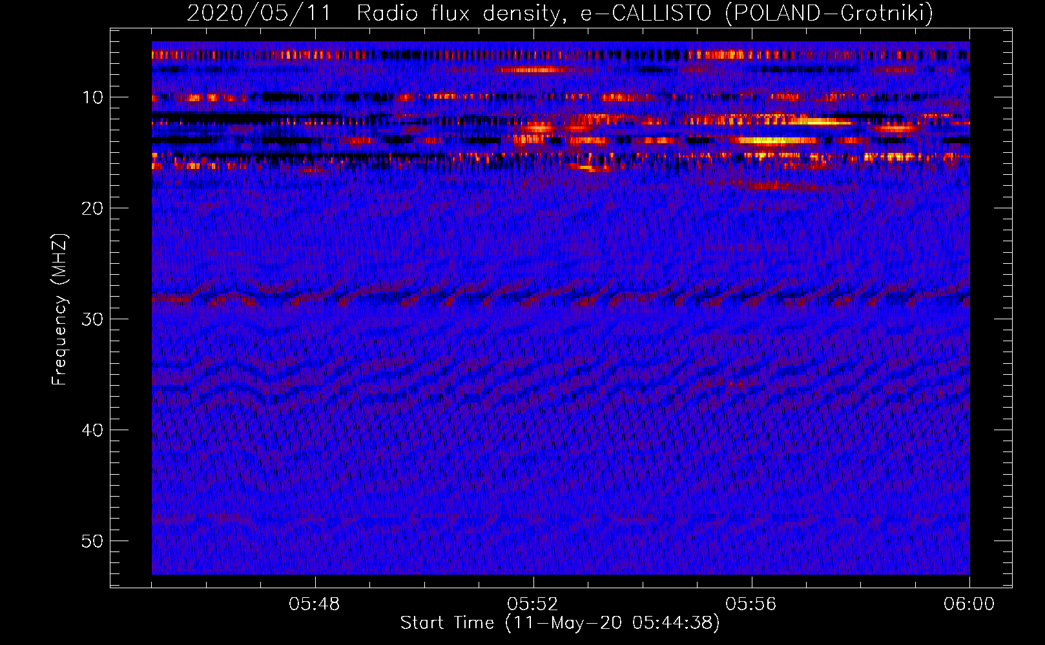Click the frequency tick label "10"

click(x=93, y=97)
